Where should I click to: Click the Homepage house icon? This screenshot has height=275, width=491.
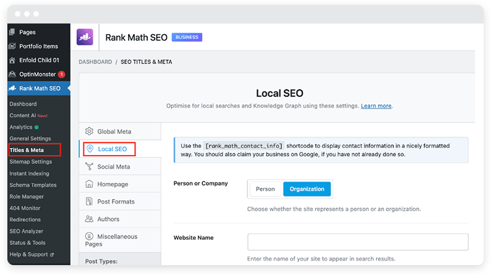click(x=89, y=184)
